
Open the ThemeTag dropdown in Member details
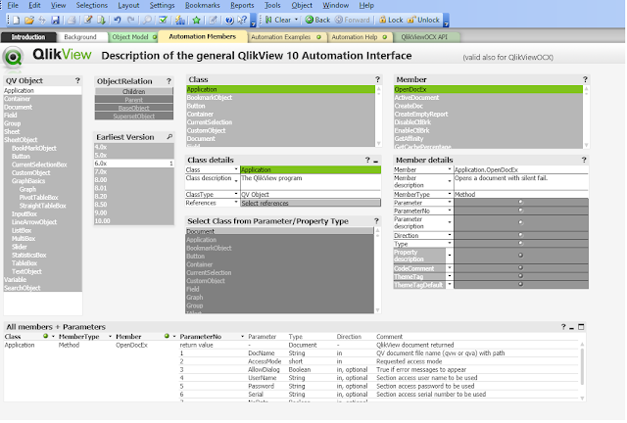tap(450, 276)
